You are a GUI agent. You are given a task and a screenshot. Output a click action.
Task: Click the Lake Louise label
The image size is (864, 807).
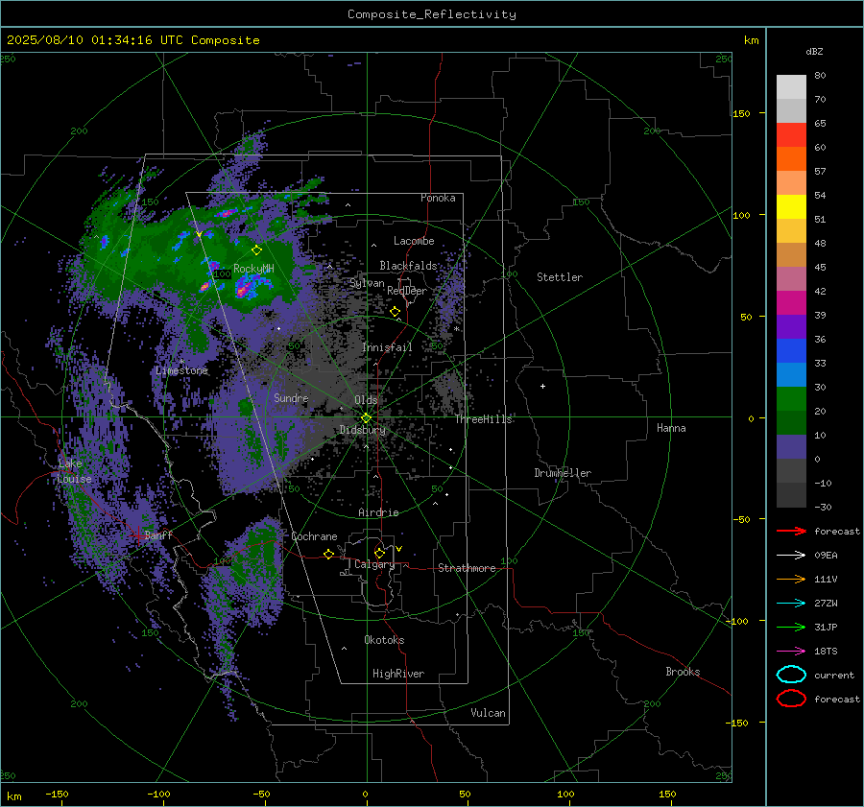point(74,471)
